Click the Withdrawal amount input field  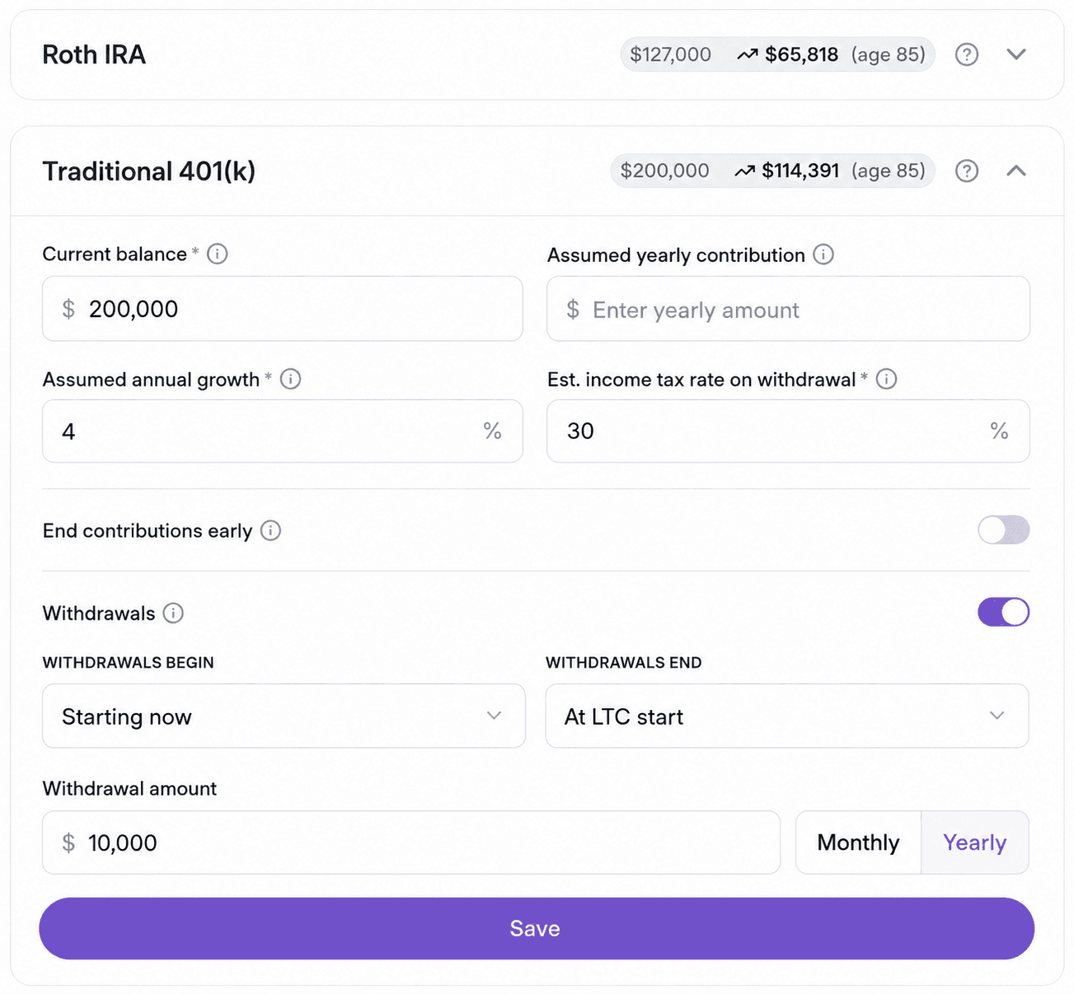click(411, 842)
